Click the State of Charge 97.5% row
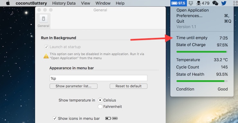The image size is (238, 123). tap(202, 45)
